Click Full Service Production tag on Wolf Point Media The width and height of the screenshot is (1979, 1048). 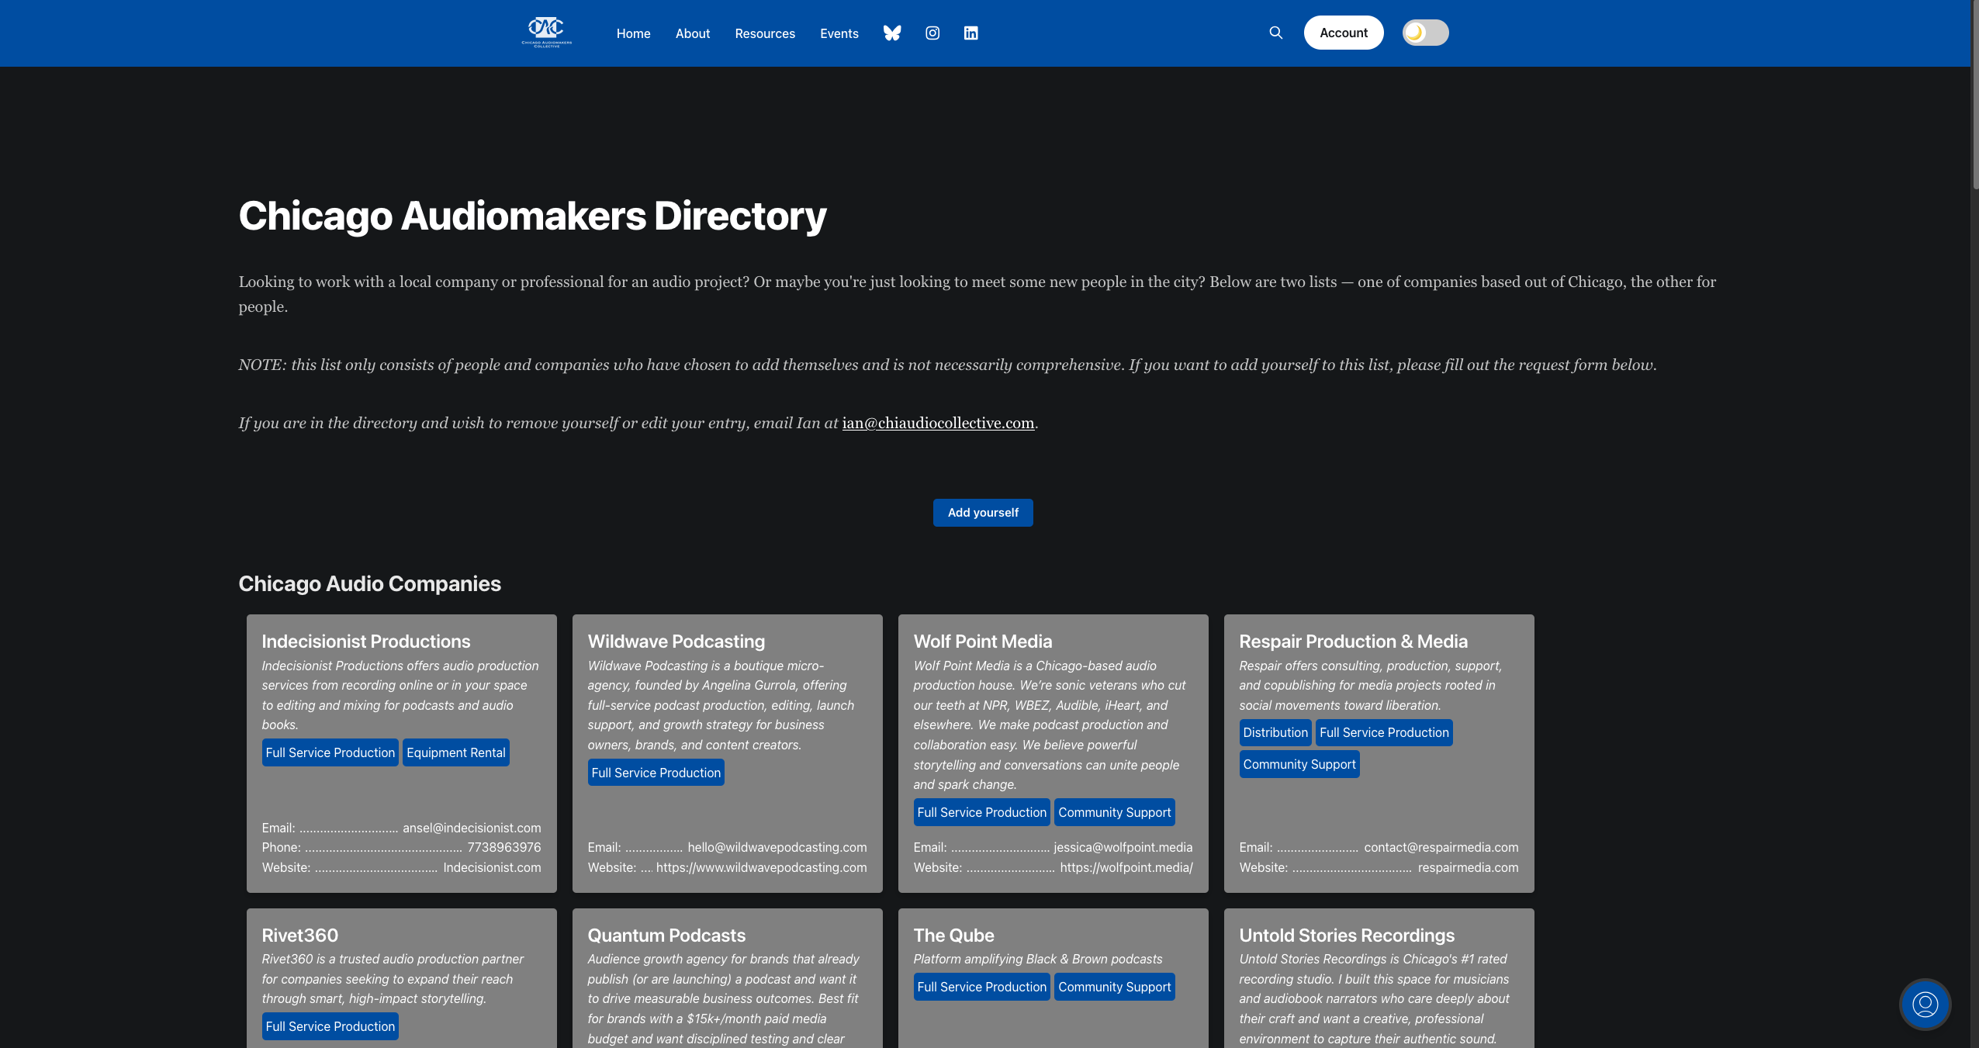982,812
